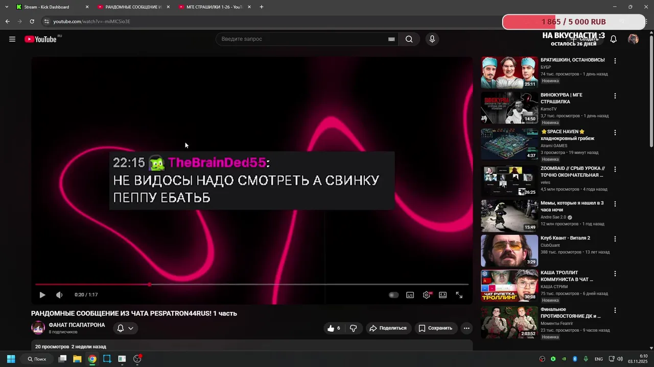Open taskbar search Поиск
The width and height of the screenshot is (654, 367).
click(x=37, y=359)
